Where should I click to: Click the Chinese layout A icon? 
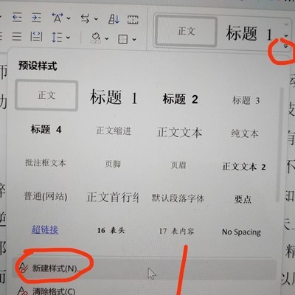point(58,18)
